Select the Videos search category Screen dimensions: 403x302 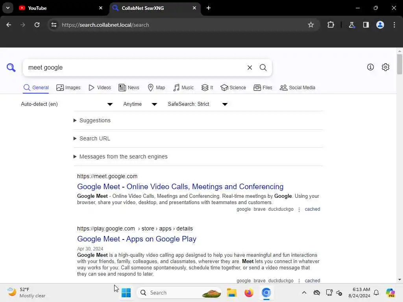pyautogui.click(x=100, y=88)
